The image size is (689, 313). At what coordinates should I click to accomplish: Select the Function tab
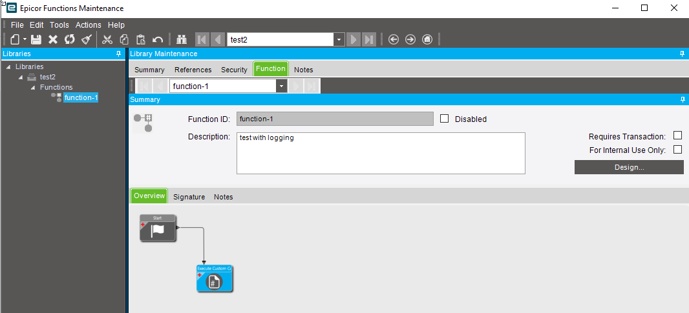271,69
